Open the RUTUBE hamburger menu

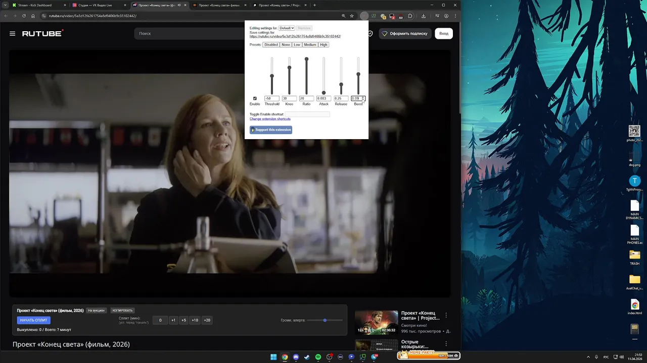tap(12, 34)
